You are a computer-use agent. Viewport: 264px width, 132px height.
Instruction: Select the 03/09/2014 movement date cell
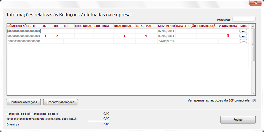tap(166, 36)
